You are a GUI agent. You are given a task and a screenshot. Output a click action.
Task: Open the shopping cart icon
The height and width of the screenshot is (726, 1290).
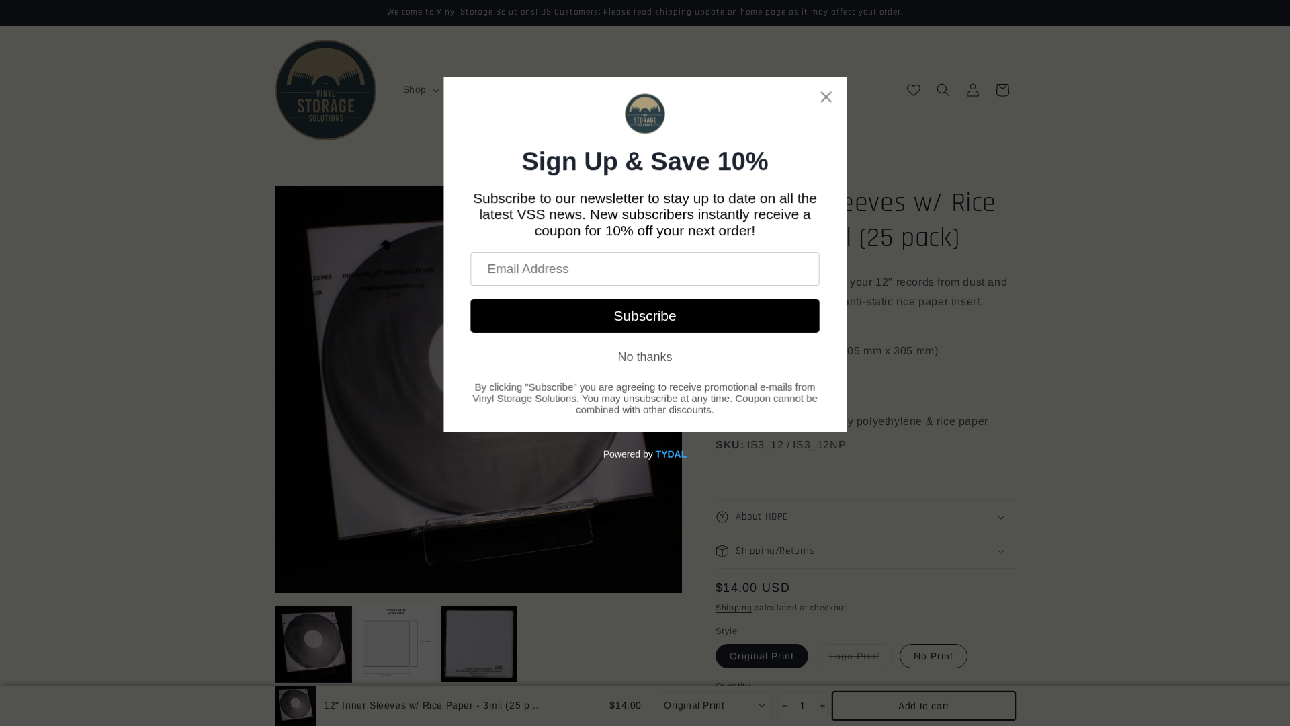(x=1002, y=90)
